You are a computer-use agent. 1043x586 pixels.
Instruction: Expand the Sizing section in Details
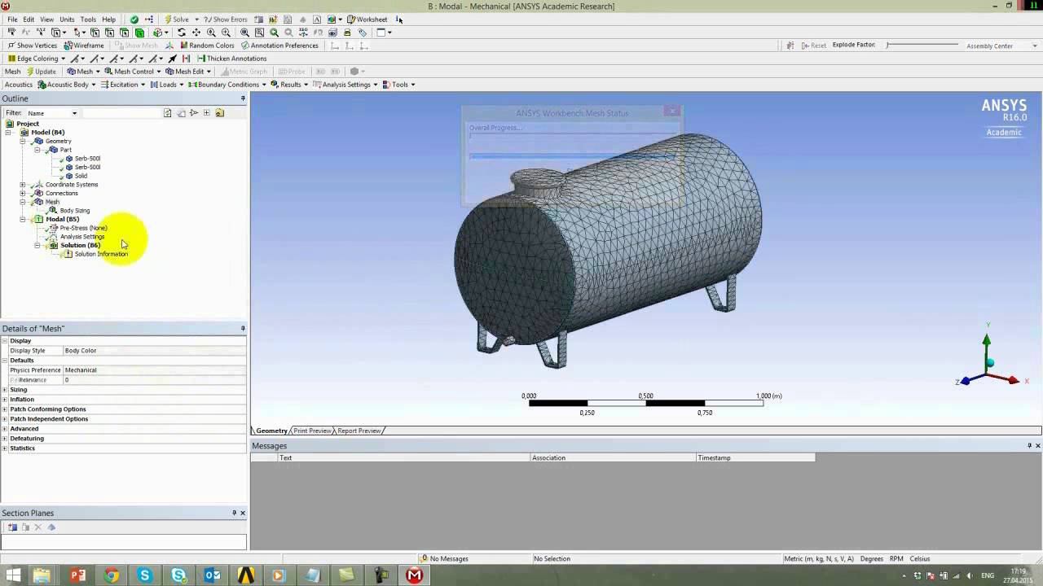5,390
